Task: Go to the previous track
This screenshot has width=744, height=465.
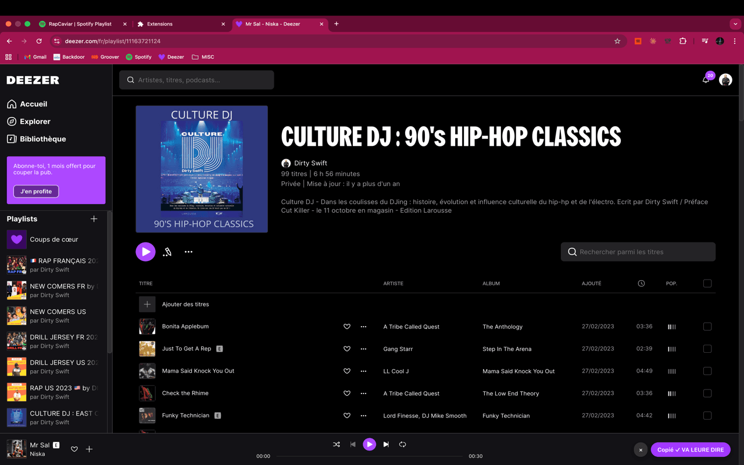Action: point(353,445)
